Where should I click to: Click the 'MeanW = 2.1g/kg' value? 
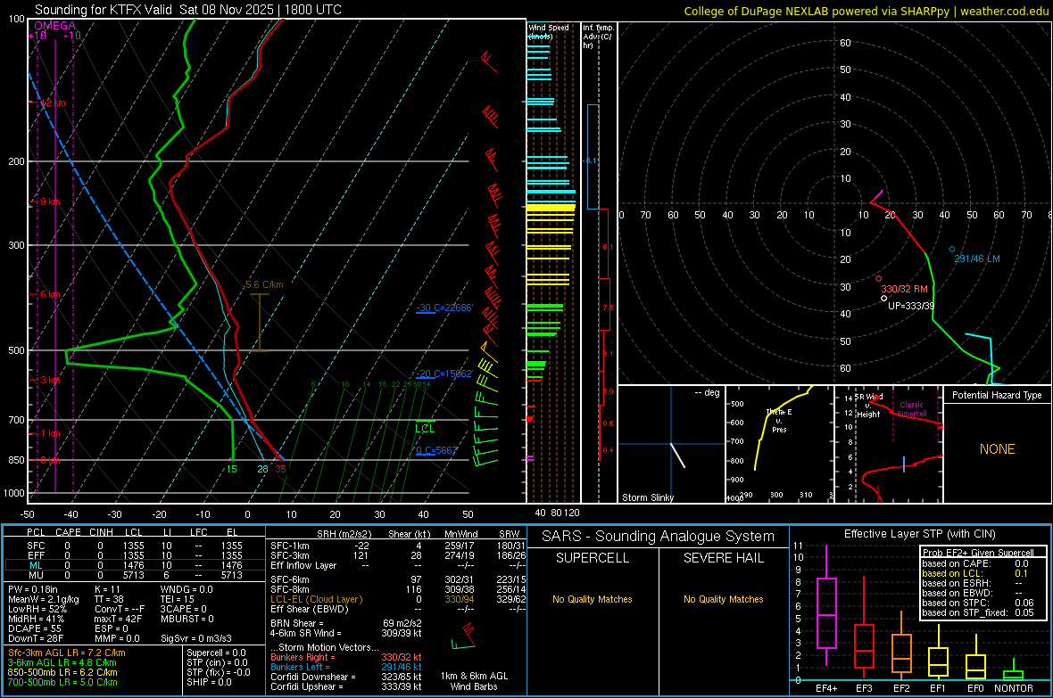coord(43,599)
